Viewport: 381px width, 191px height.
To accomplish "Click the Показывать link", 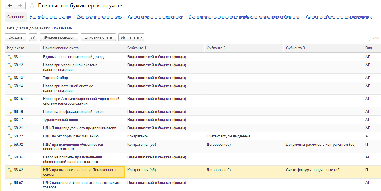I will click(62, 28).
